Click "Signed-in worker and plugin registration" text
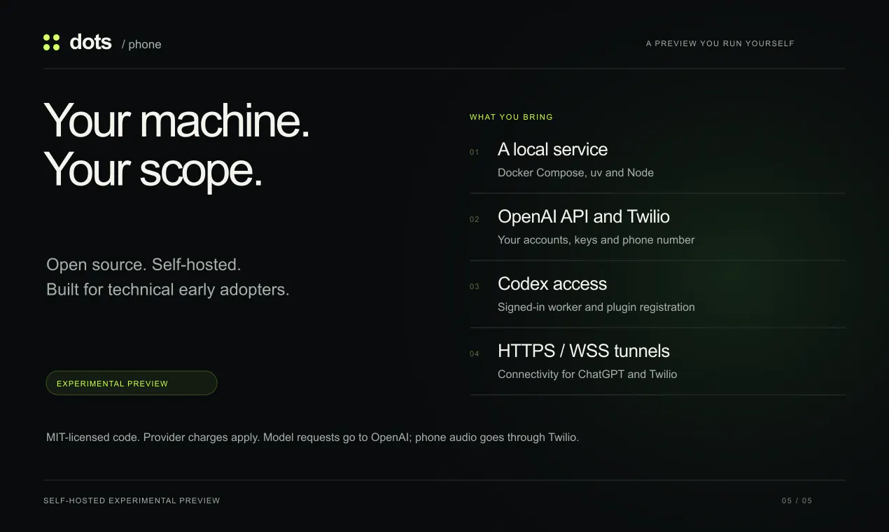The image size is (889, 532). pos(596,307)
